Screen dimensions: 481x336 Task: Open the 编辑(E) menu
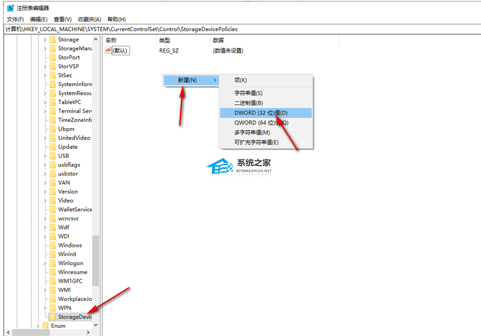click(x=38, y=19)
